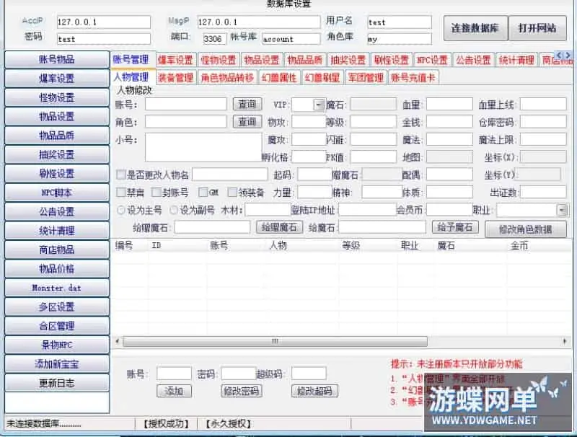Enable the 封账号 checkbox
The width and height of the screenshot is (577, 437).
(156, 192)
